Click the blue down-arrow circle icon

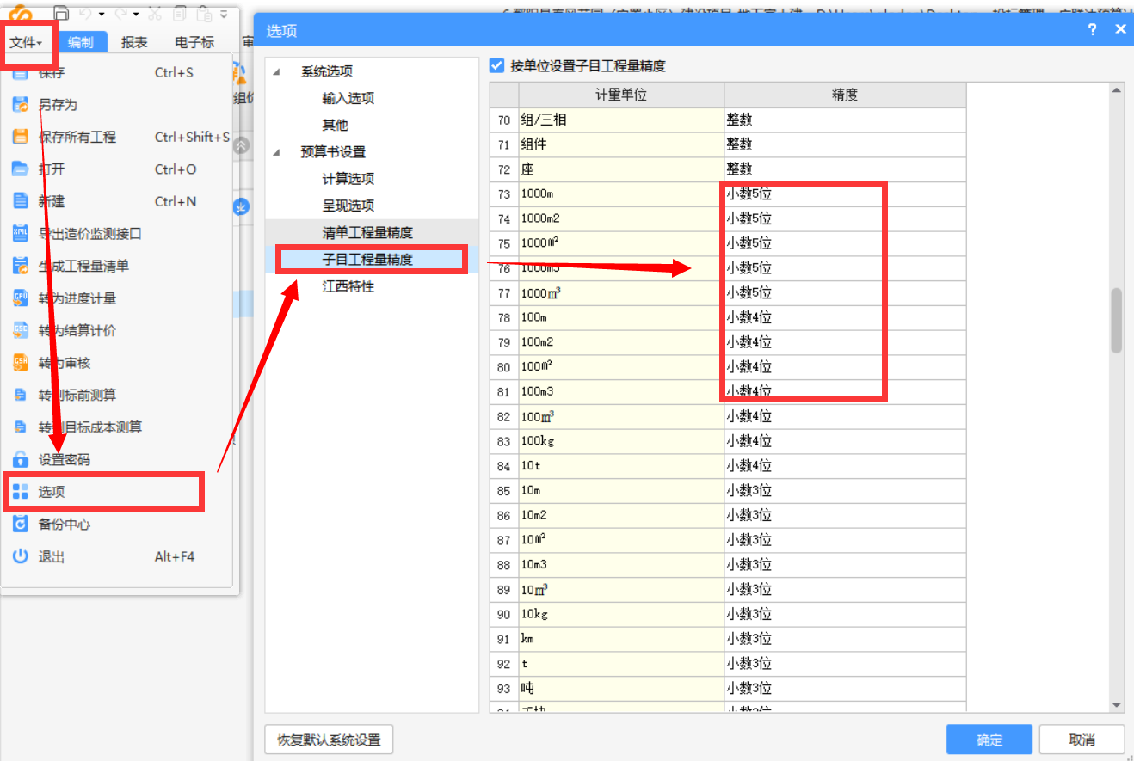(x=242, y=207)
